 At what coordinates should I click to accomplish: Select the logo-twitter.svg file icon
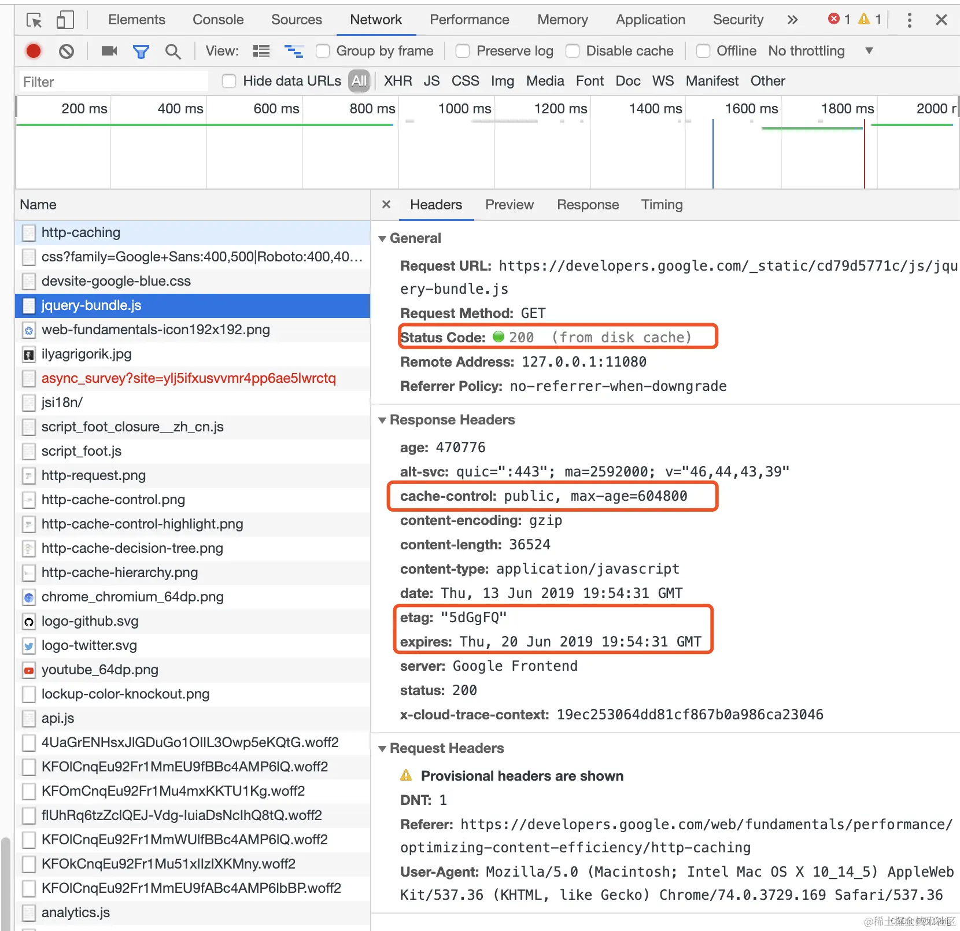point(28,646)
